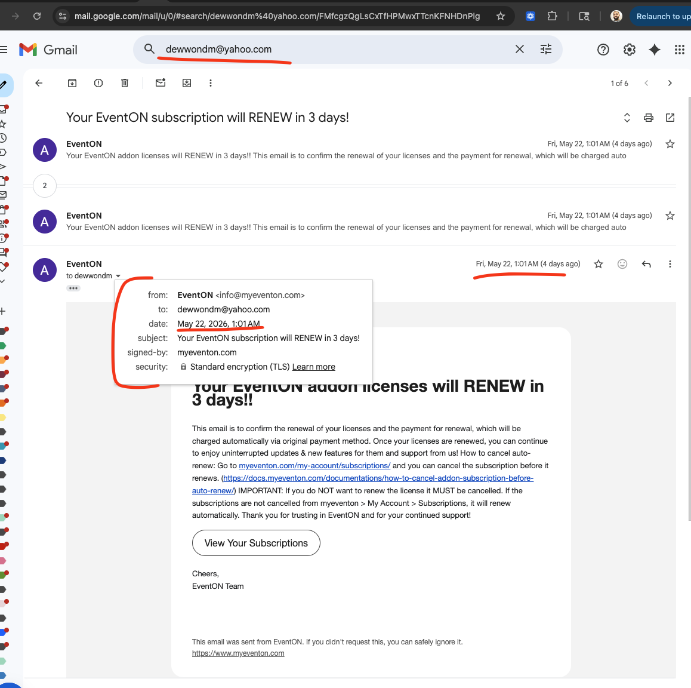
Task: Show trimmed content with the three-dot ellipsis
Action: 73,288
